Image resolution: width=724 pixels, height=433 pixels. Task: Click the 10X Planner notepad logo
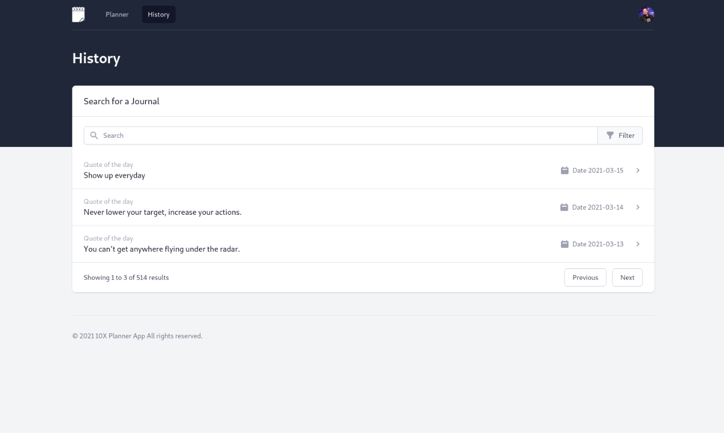point(78,14)
